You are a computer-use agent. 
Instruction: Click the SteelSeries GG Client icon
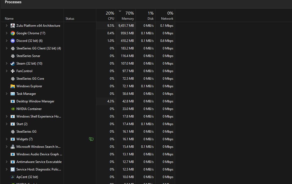point(13,48)
